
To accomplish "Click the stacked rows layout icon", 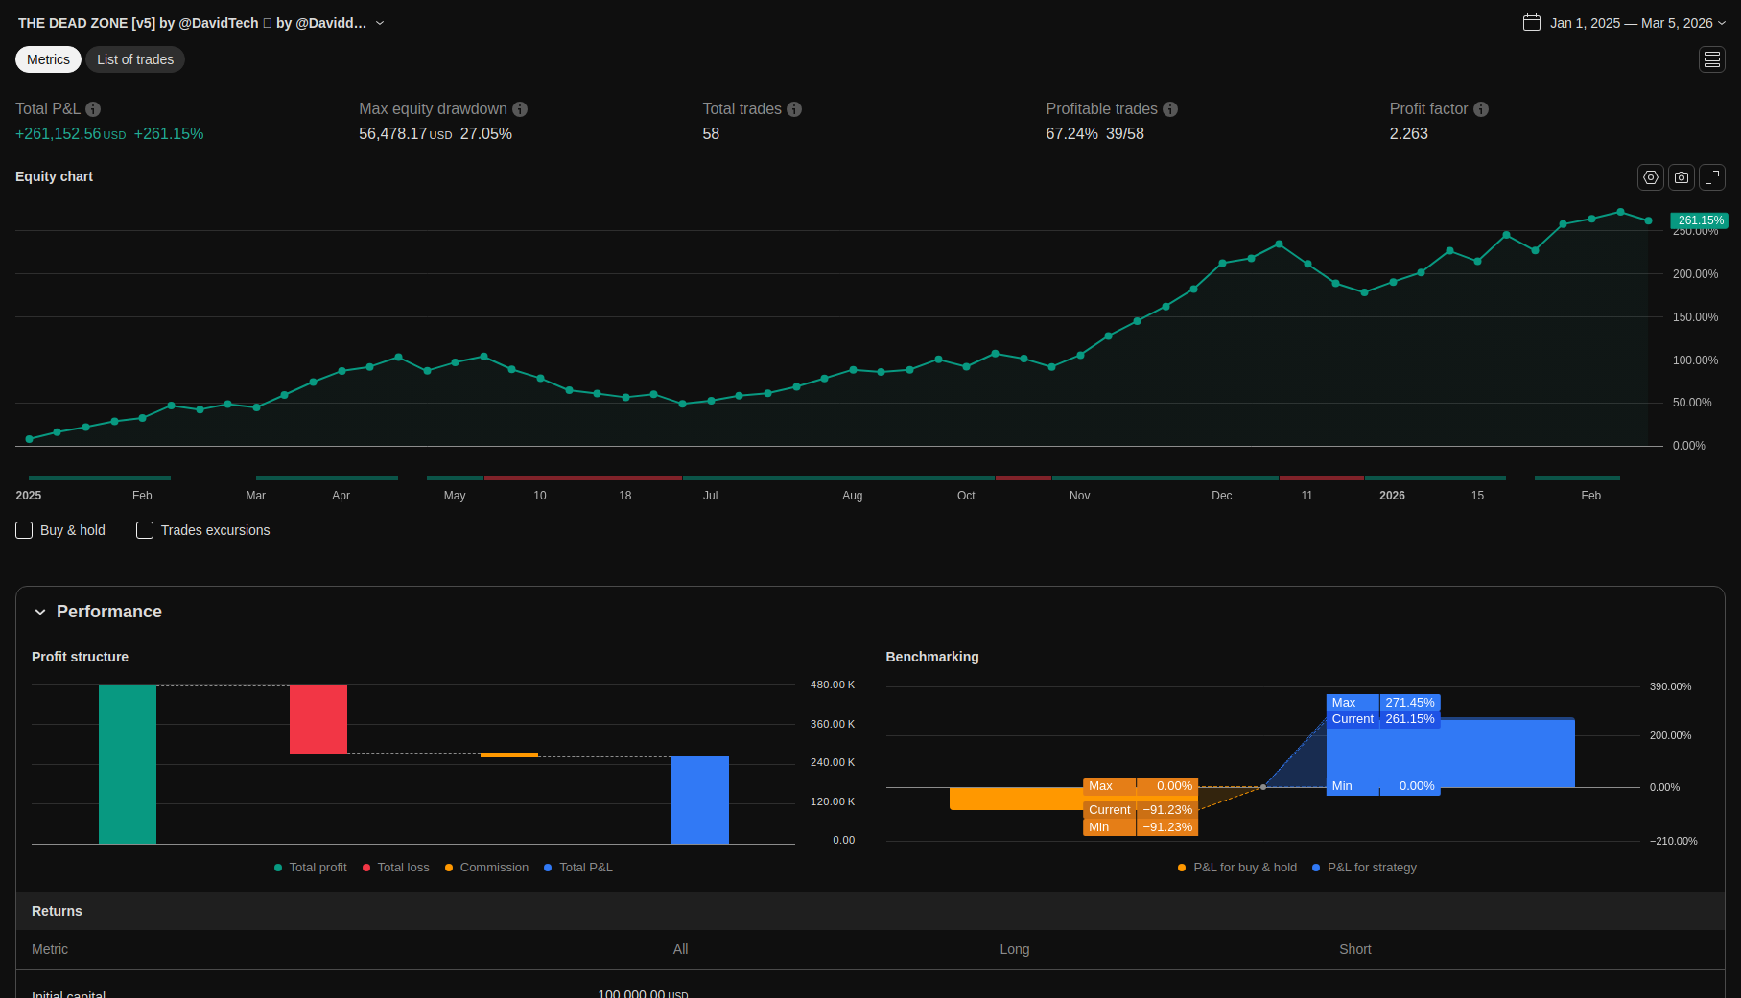I will pos(1711,60).
